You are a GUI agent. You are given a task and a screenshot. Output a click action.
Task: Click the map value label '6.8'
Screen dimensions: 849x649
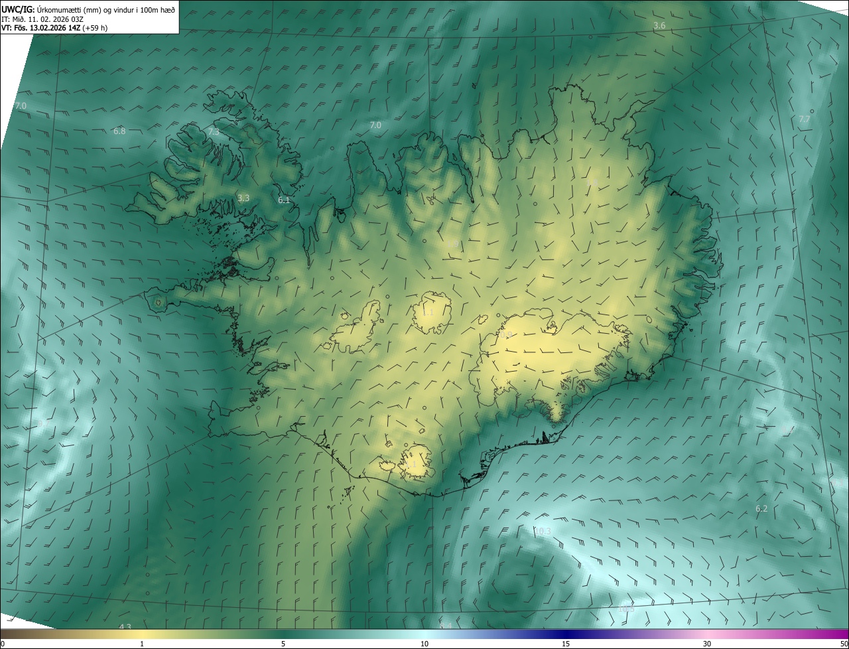pyautogui.click(x=119, y=131)
